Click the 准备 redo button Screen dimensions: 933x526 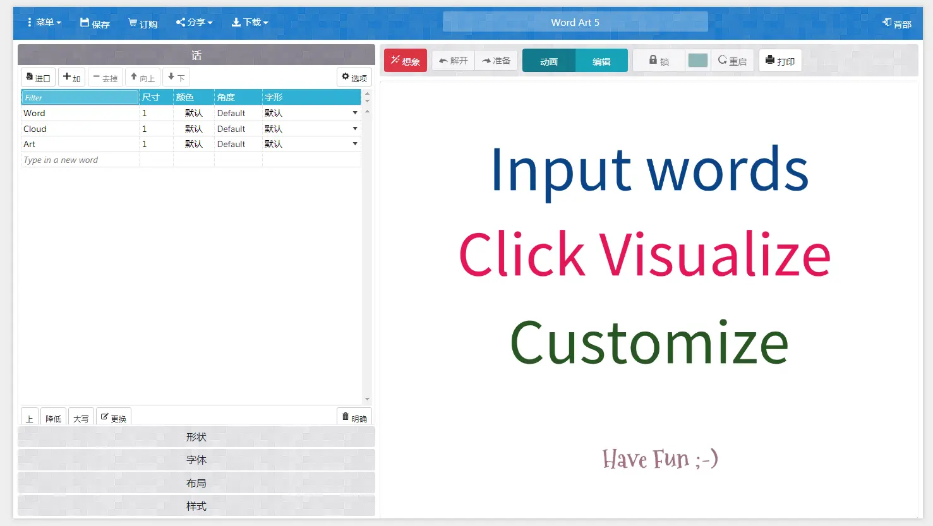click(x=497, y=61)
